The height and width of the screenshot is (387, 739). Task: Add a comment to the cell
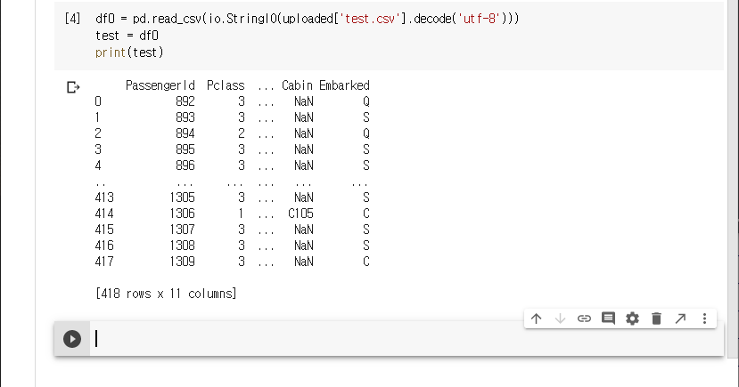click(x=608, y=318)
